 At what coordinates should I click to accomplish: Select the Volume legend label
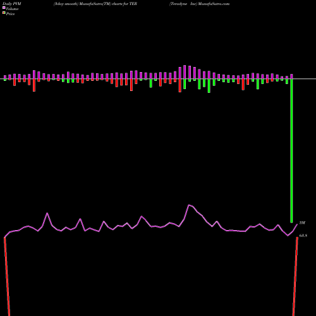click(x=12, y=9)
